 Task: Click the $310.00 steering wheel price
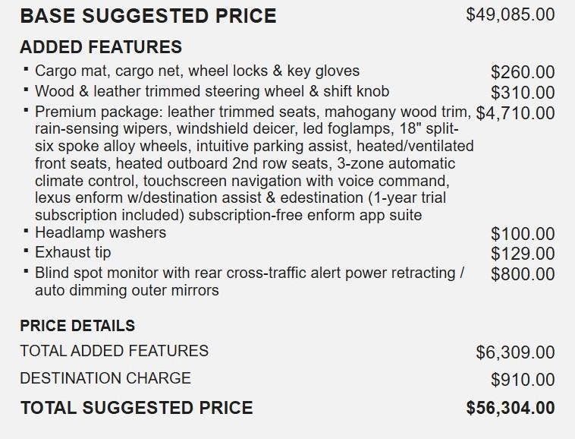tap(523, 93)
